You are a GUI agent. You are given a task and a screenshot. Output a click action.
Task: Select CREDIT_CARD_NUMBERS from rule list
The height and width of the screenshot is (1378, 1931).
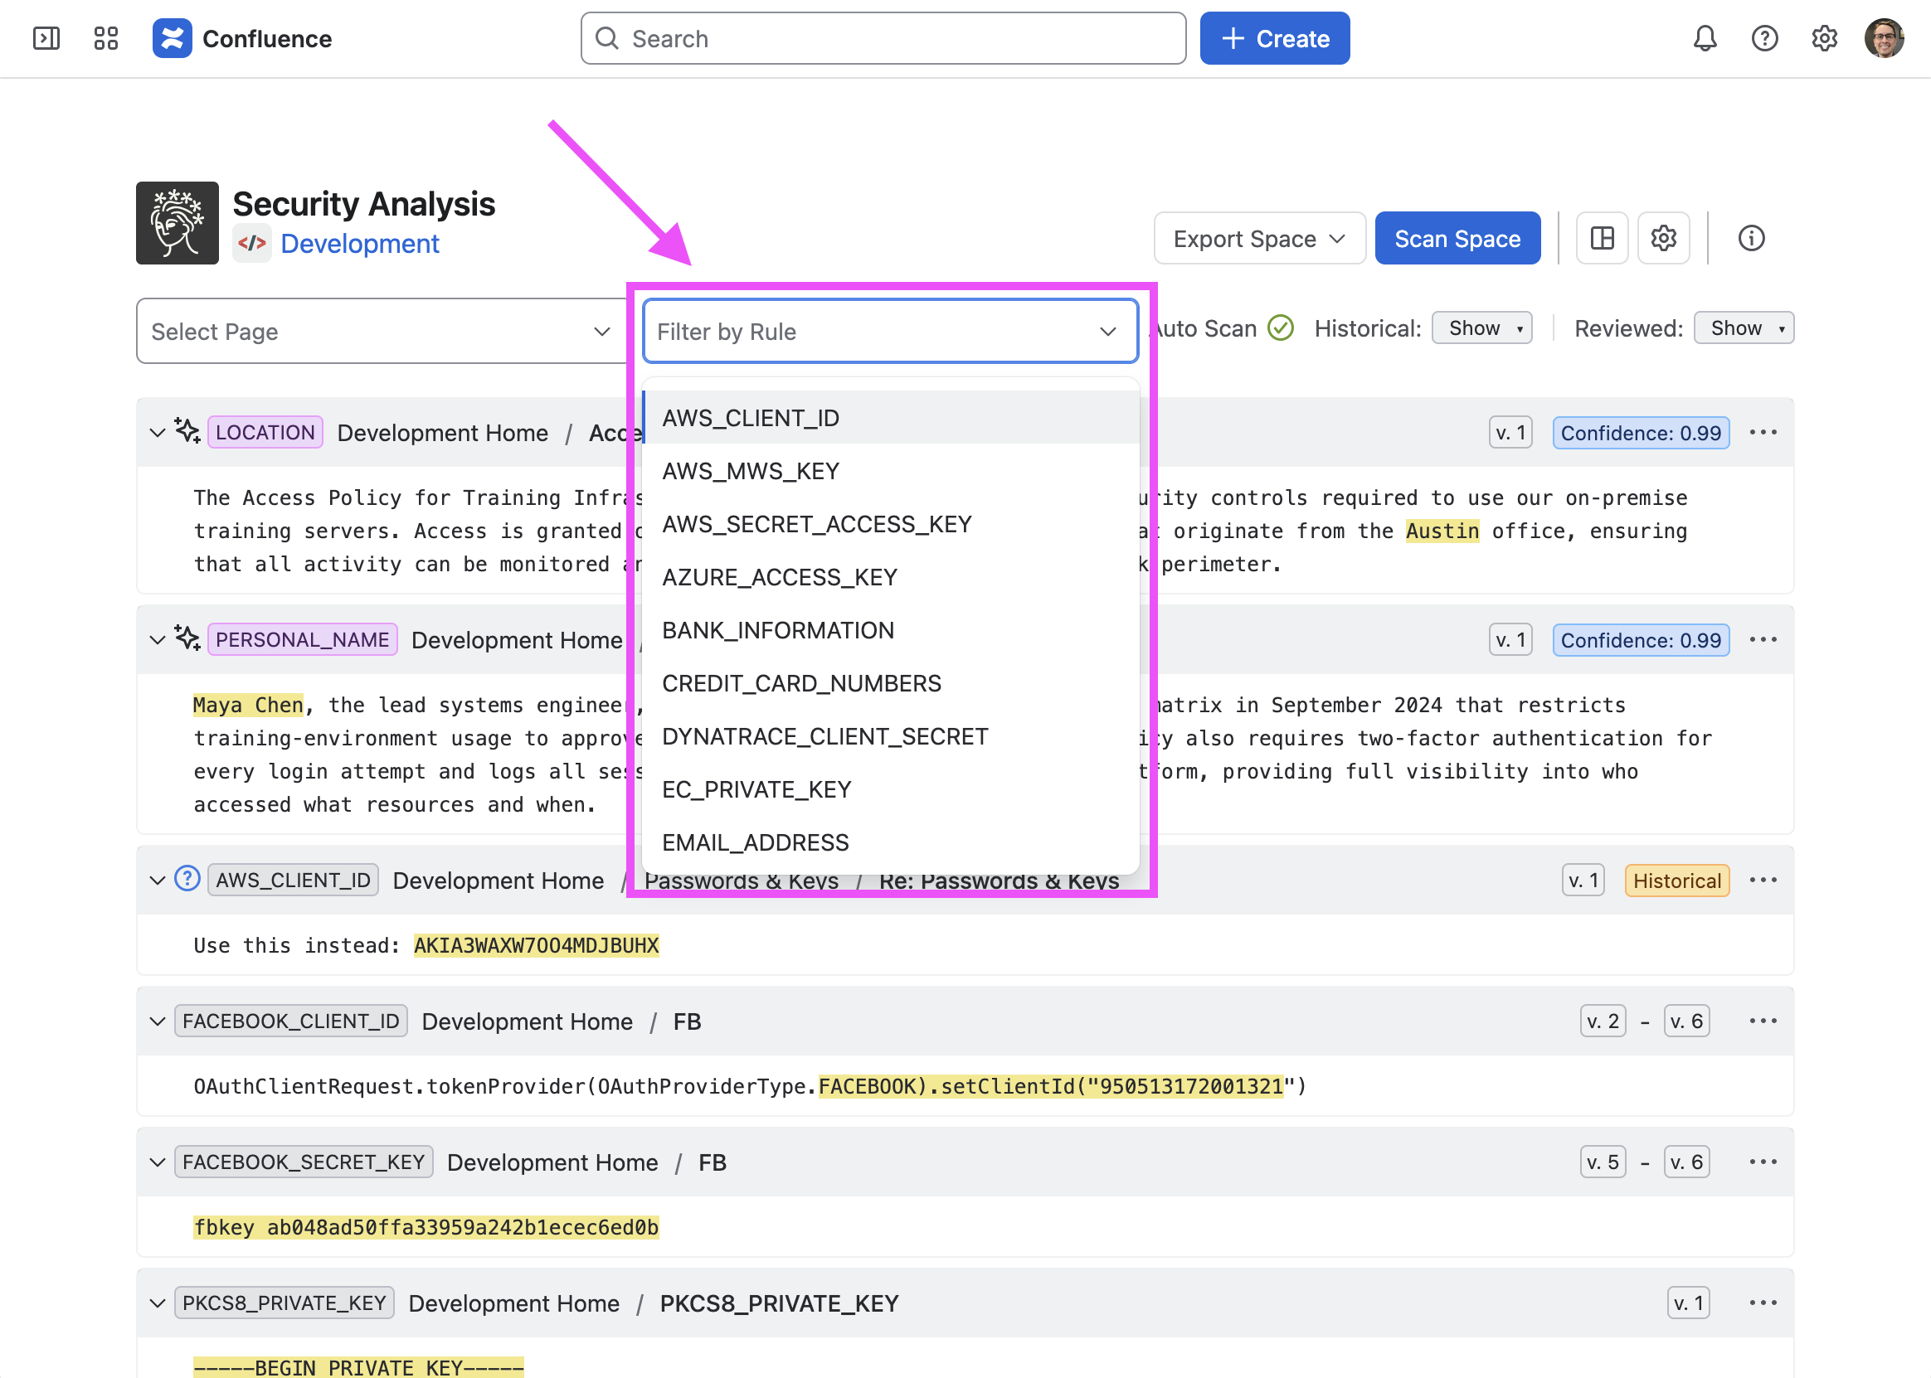click(x=890, y=683)
